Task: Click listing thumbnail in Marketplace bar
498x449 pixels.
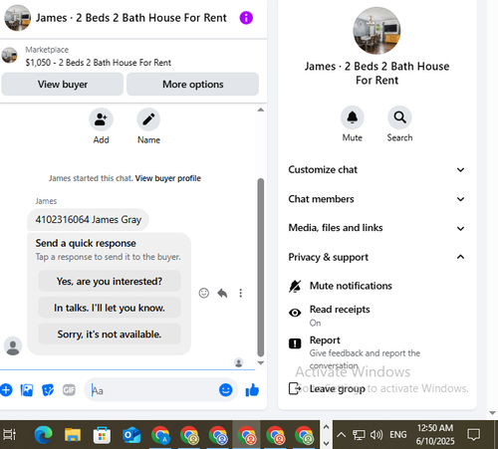Action: pos(9,55)
